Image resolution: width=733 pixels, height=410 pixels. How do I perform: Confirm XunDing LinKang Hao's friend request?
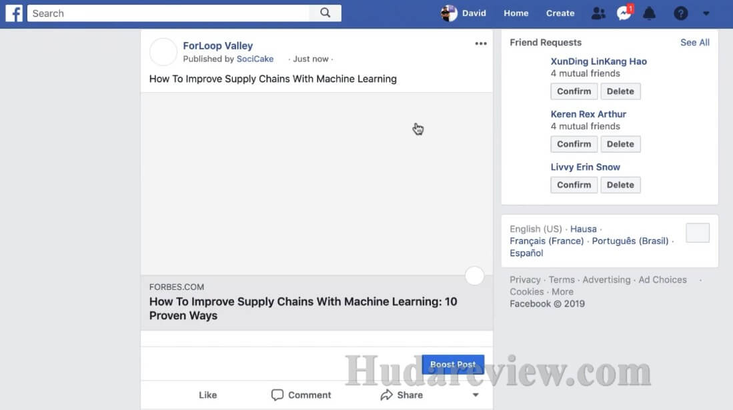[574, 91]
